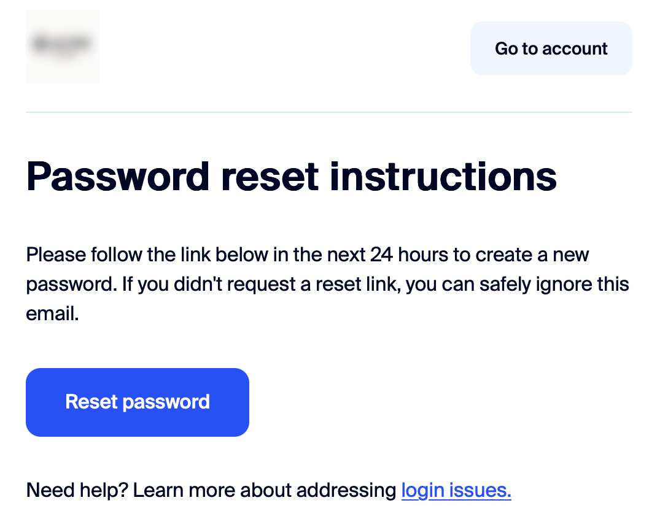This screenshot has width=668, height=530.
Task: Click the word 'reset' in the heading
Action: point(270,177)
